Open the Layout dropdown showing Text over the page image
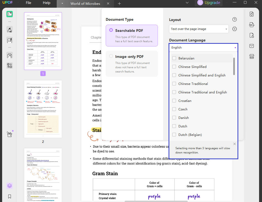The image size is (262, 202). coord(199,29)
